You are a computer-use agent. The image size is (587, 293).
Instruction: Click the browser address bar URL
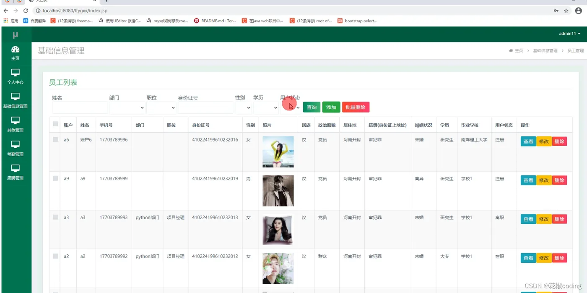click(75, 10)
